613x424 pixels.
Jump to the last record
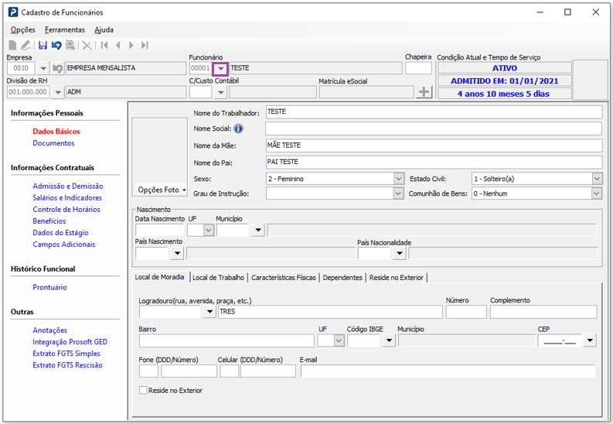[x=145, y=46]
